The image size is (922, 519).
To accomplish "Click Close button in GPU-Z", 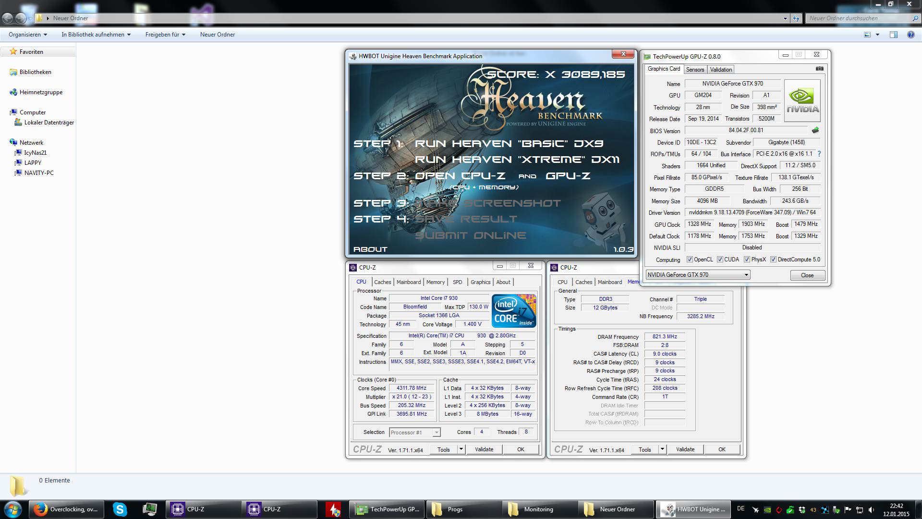I will [x=807, y=275].
